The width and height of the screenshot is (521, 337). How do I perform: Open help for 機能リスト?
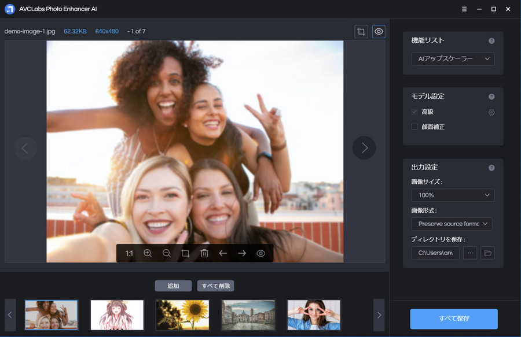click(x=491, y=41)
